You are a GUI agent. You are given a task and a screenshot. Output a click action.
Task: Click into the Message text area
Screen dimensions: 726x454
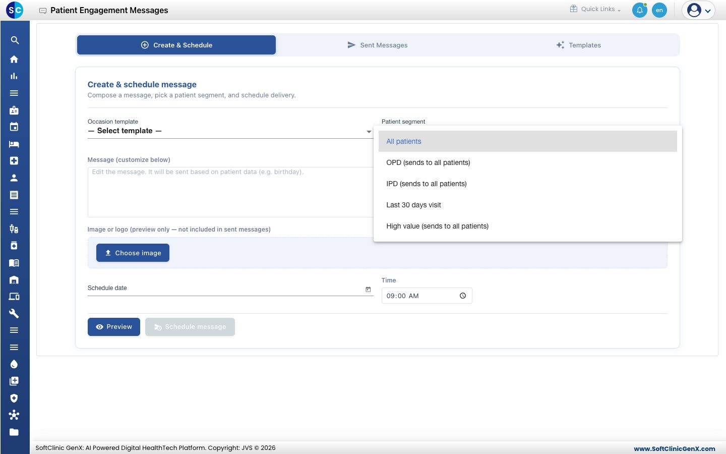click(x=230, y=192)
